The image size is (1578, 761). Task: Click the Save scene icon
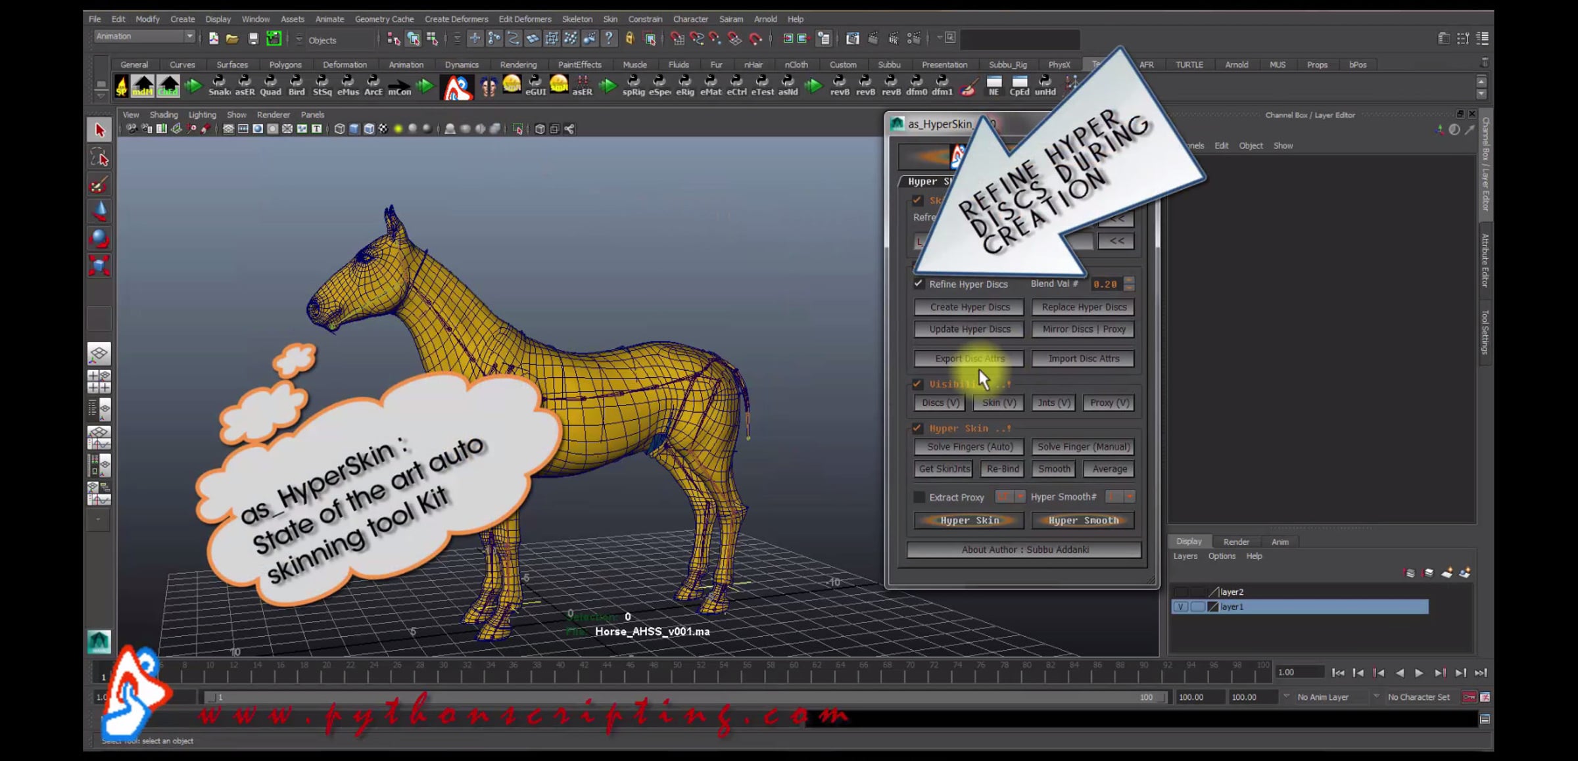(253, 39)
